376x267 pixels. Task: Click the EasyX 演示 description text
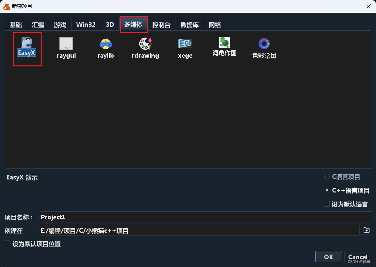tap(22, 177)
